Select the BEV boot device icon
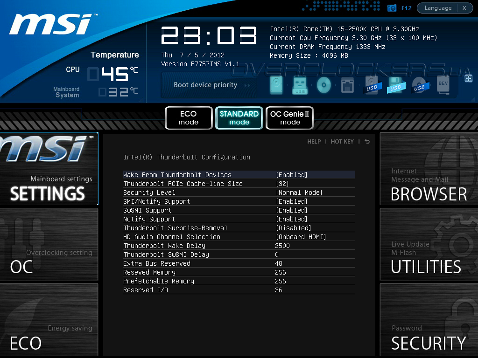Viewport: 478px width, 358px height. (x=443, y=85)
